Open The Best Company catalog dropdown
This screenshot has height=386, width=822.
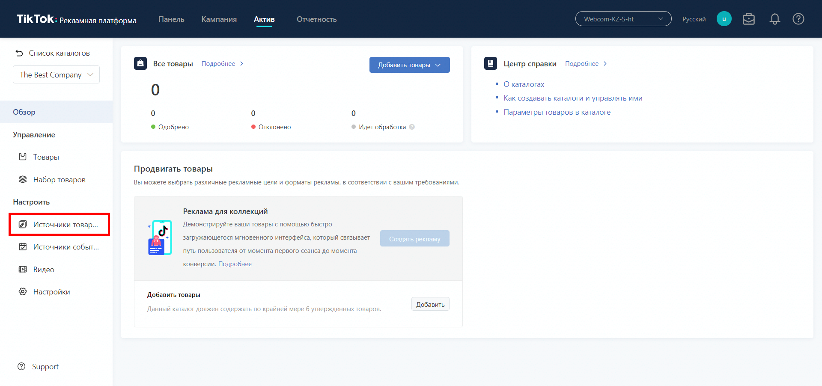coord(56,75)
